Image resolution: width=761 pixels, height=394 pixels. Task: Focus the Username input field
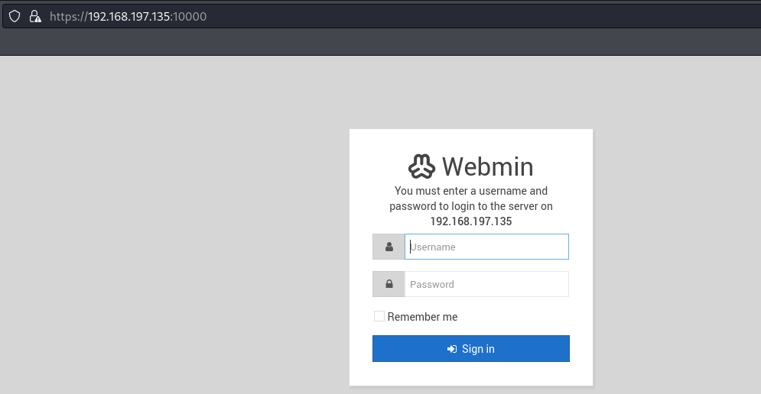(x=486, y=247)
